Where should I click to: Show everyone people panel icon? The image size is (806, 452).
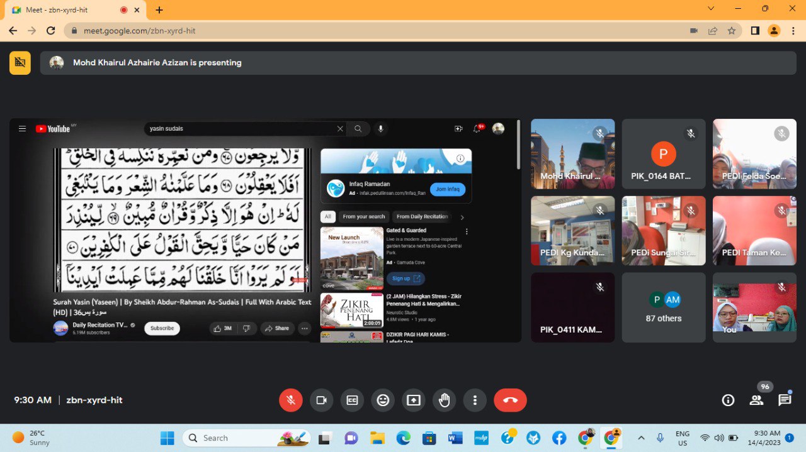point(756,400)
